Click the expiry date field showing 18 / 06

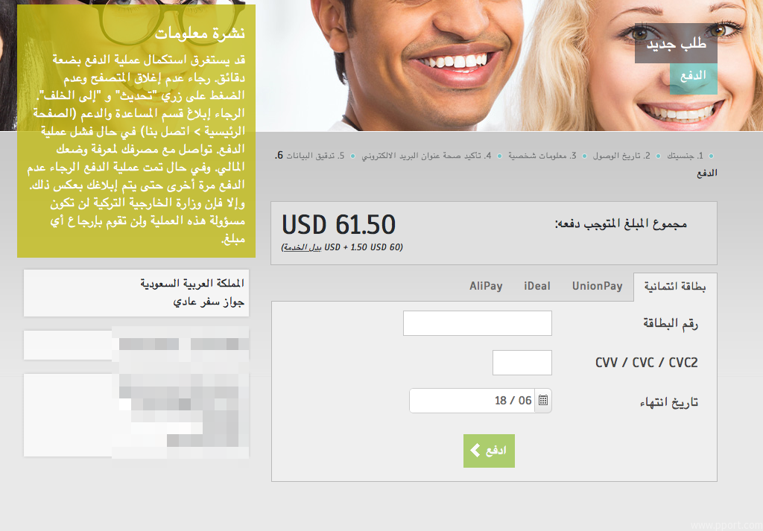(x=472, y=400)
